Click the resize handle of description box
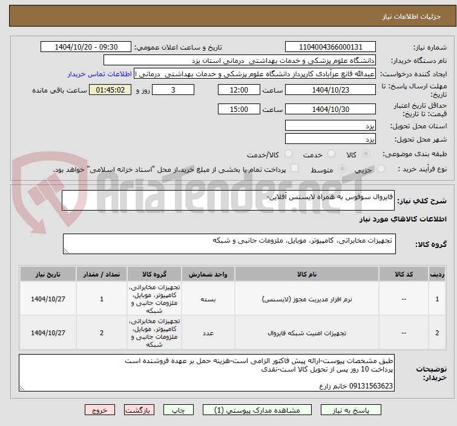 tap(65, 207)
